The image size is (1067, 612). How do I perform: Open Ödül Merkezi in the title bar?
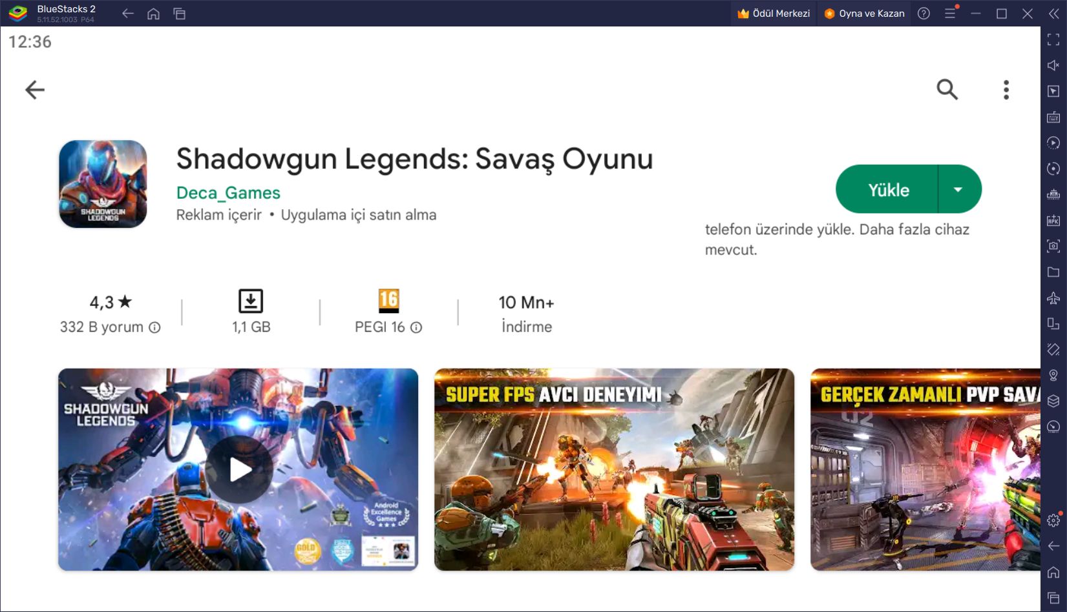774,14
